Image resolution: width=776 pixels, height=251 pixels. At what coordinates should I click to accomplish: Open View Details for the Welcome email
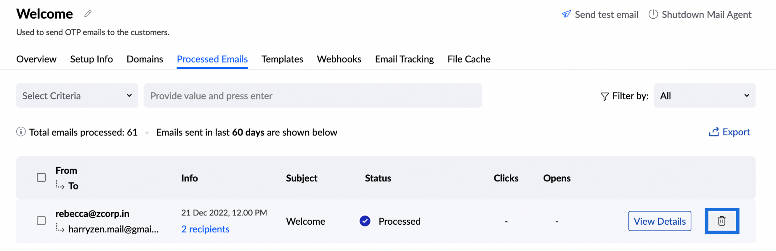[660, 221]
